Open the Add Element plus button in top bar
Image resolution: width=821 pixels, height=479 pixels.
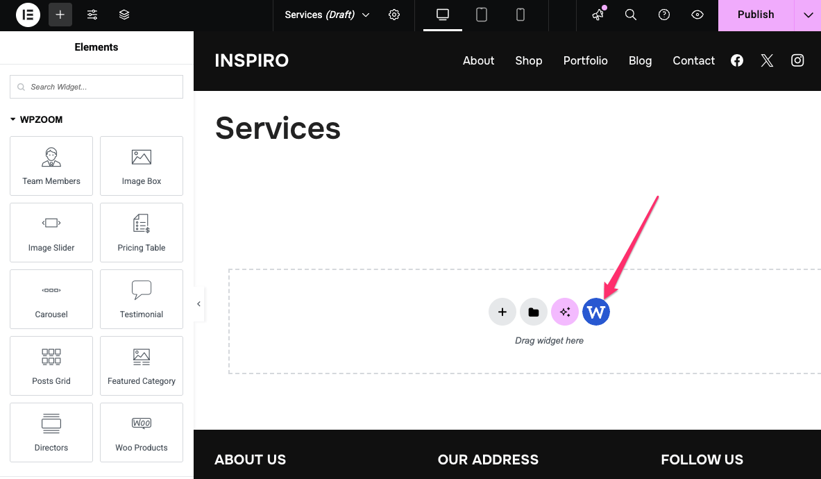click(60, 15)
